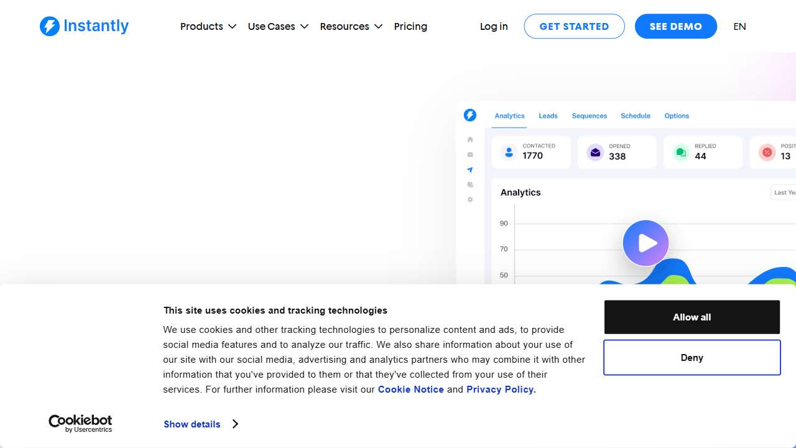
Task: Click the chat bubbles sidebar icon
Action: 470,185
